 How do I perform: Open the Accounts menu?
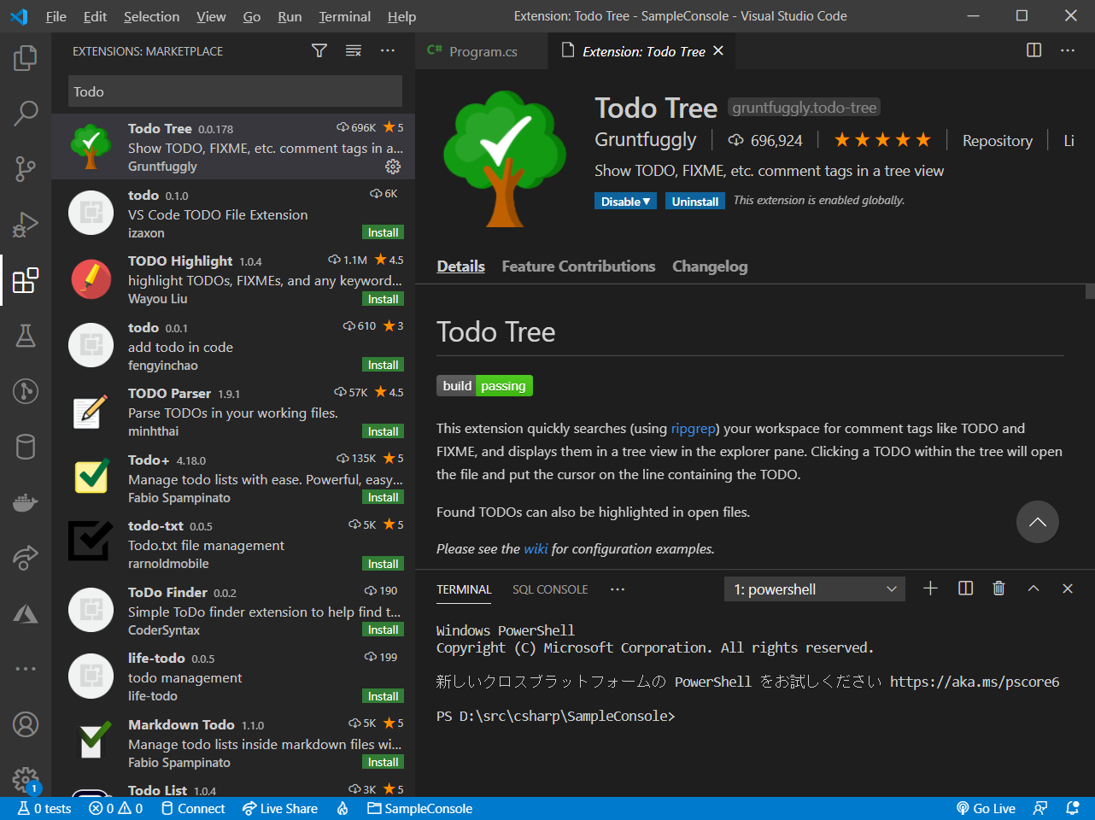26,724
